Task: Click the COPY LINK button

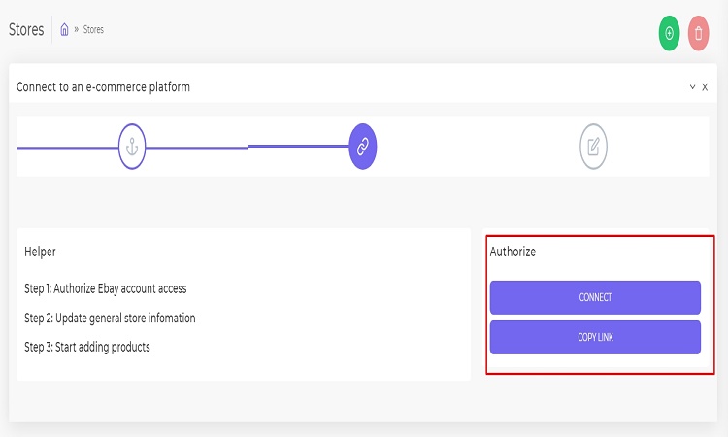Action: (595, 337)
